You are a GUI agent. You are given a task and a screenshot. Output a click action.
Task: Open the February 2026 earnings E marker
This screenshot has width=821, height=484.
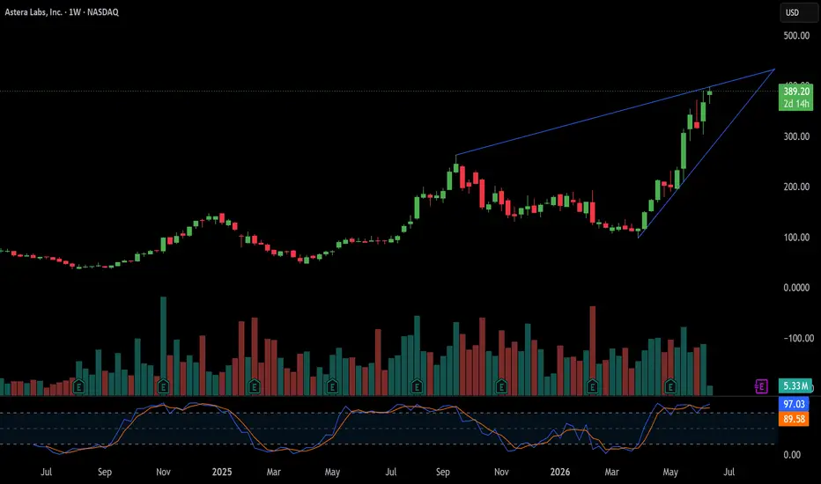pyautogui.click(x=592, y=386)
